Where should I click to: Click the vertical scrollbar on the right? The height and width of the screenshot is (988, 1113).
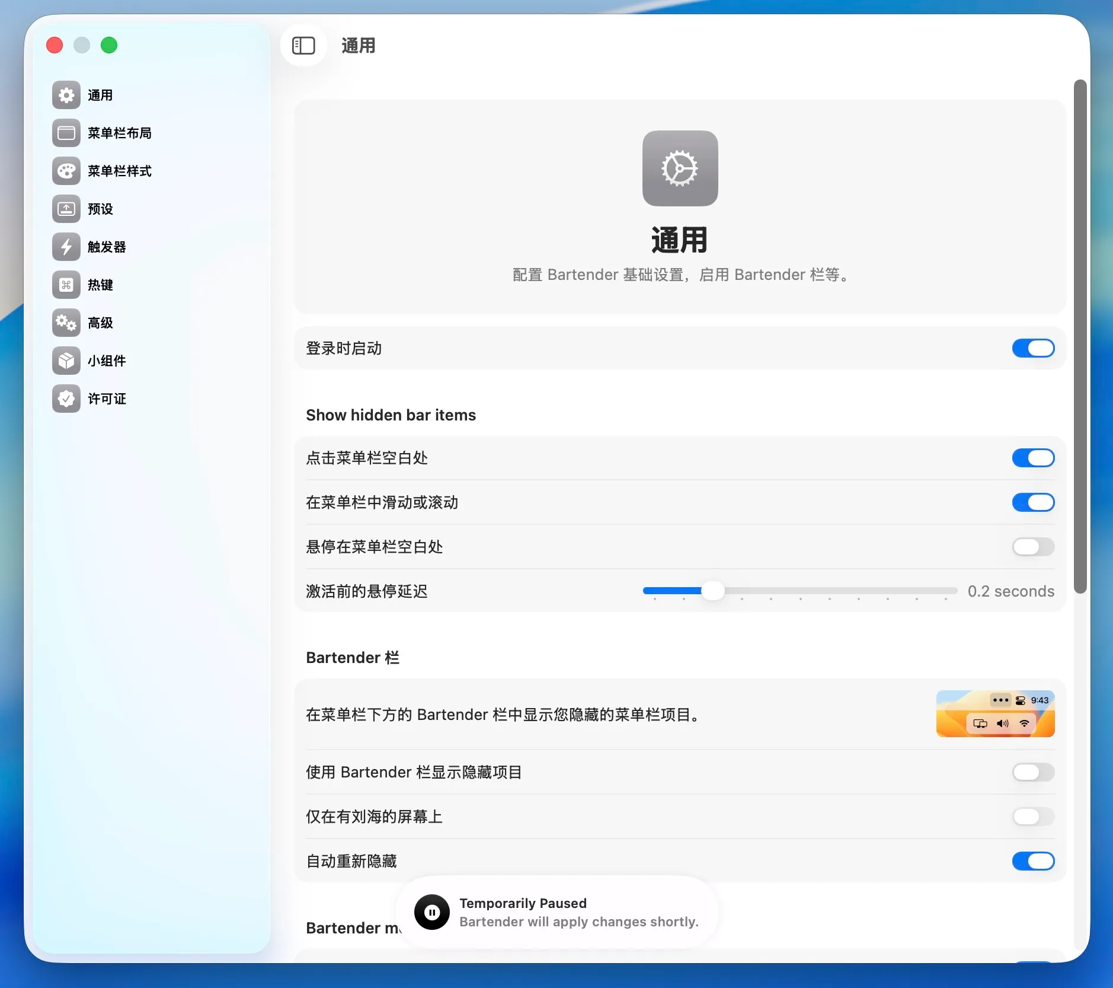click(x=1080, y=336)
